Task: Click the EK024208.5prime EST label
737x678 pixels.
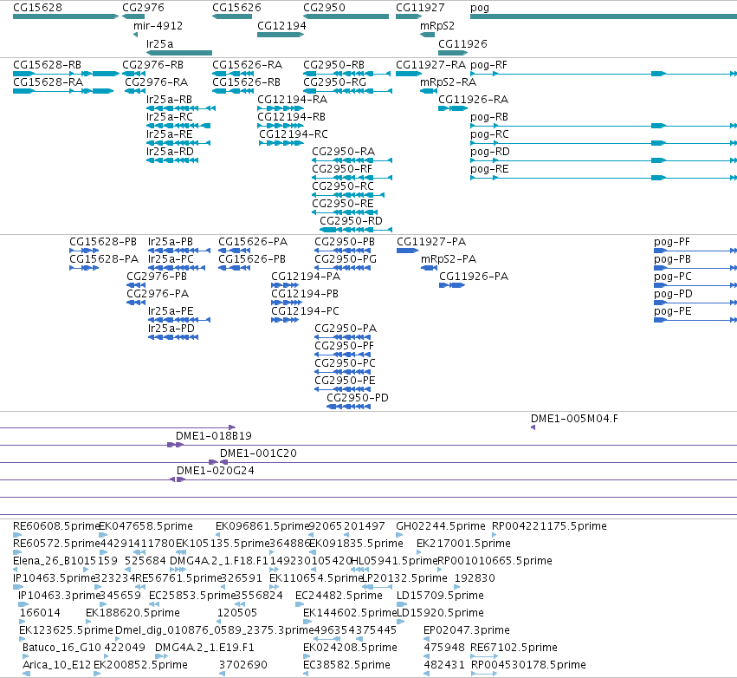Action: point(350,648)
